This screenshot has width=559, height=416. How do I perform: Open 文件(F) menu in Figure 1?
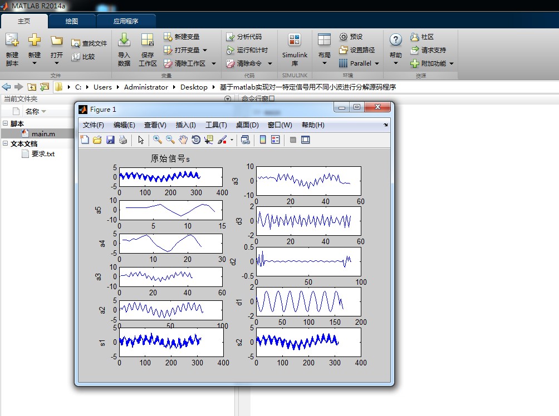coord(94,125)
